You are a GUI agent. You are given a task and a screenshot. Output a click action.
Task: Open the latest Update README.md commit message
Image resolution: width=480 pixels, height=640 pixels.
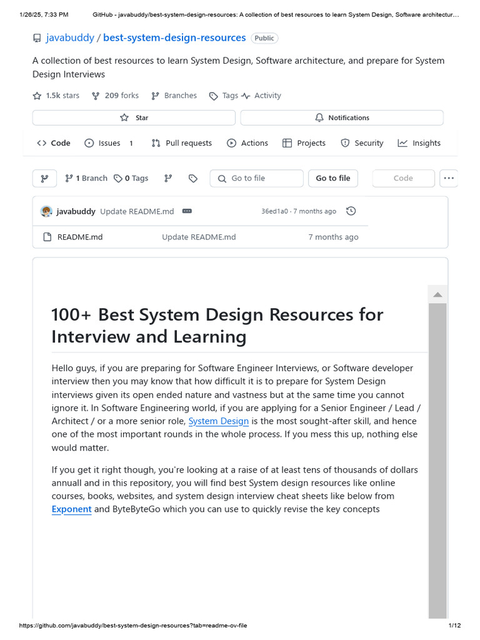click(x=137, y=211)
